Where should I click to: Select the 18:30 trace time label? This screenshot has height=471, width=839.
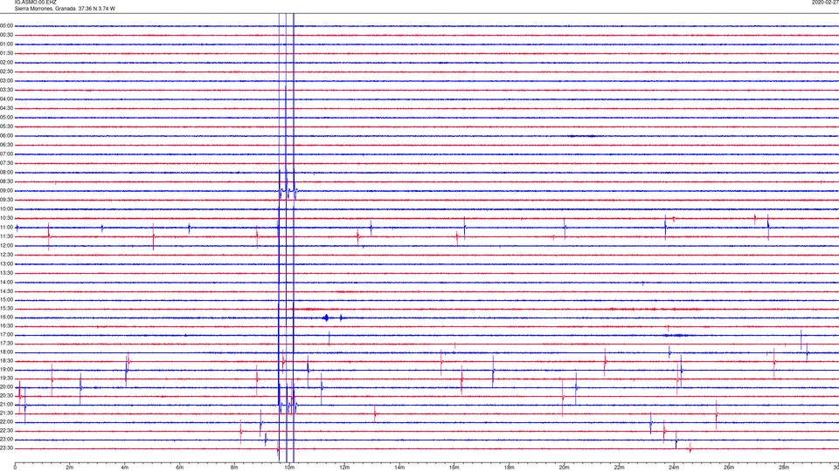click(6, 361)
